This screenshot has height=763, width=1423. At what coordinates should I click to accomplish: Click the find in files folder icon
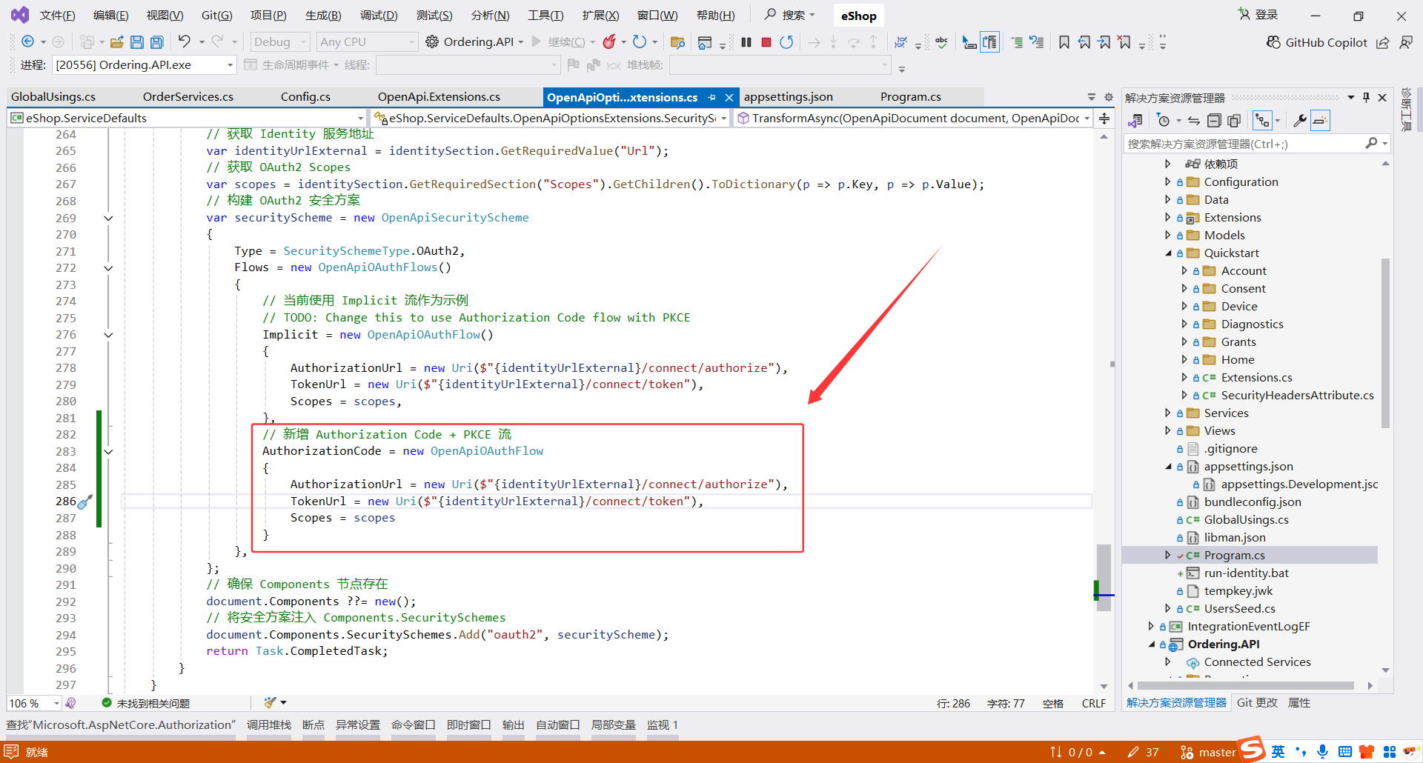(x=677, y=42)
